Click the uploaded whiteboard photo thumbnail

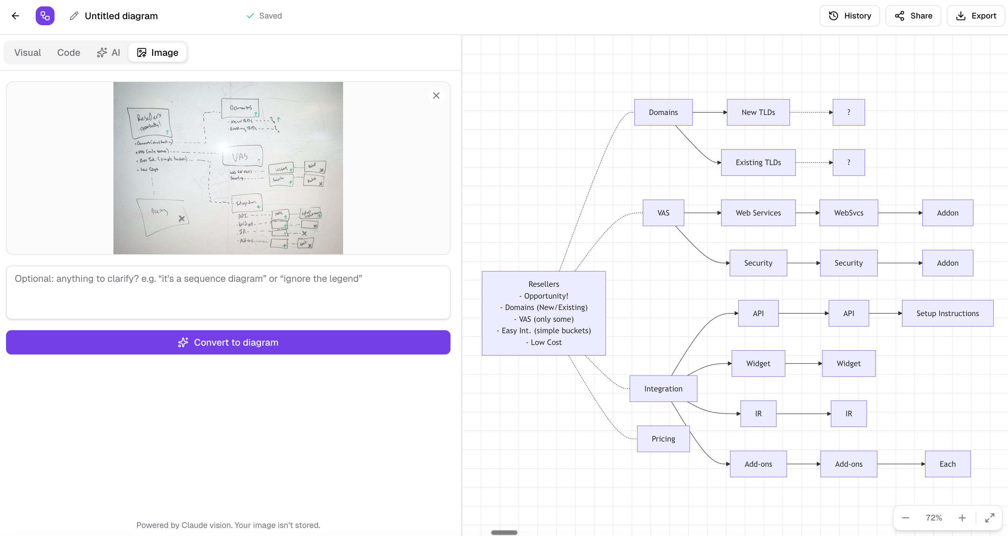point(228,168)
